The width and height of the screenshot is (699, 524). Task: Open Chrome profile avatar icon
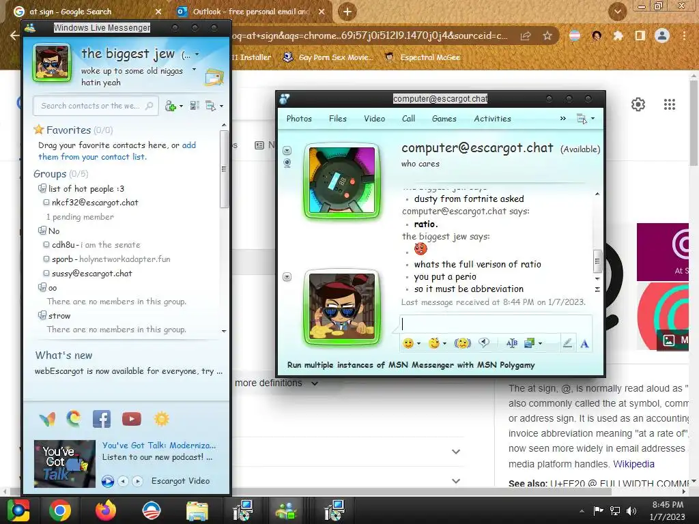point(661,35)
